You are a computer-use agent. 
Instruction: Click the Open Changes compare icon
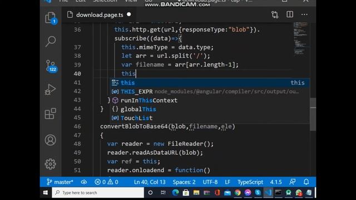click(x=275, y=15)
